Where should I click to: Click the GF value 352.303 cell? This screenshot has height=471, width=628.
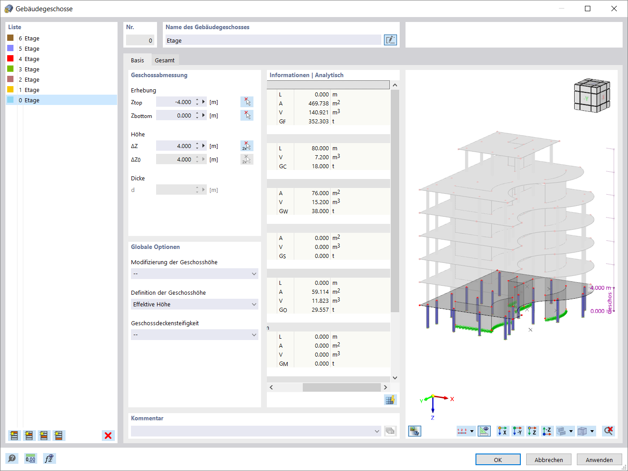[312, 121]
